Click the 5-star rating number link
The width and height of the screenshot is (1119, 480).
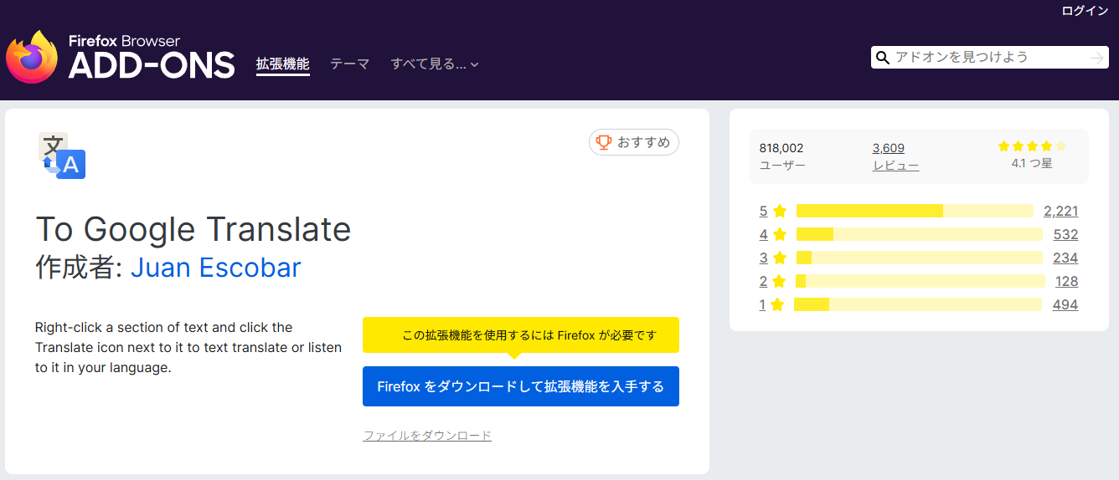763,211
